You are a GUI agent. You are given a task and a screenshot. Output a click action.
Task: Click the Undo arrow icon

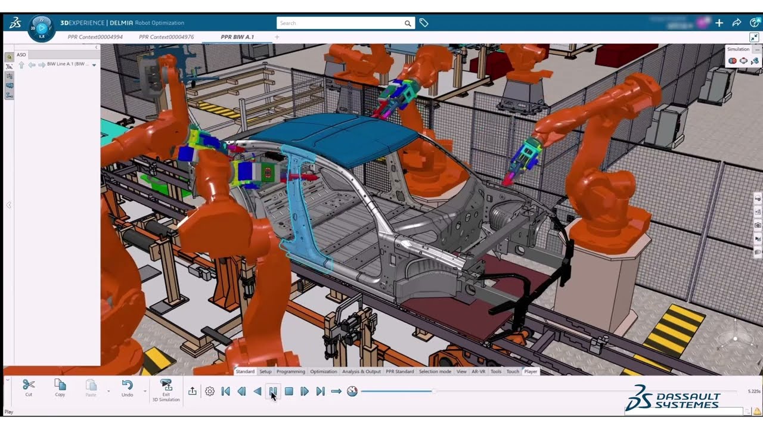[127, 385]
